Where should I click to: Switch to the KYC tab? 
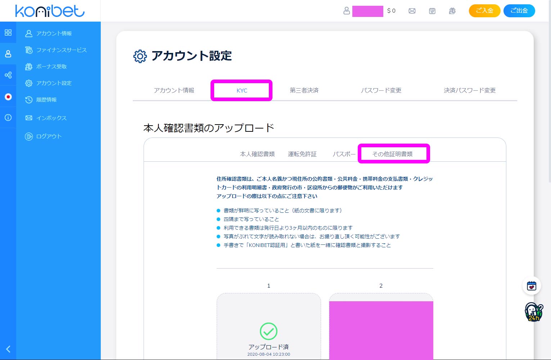242,91
